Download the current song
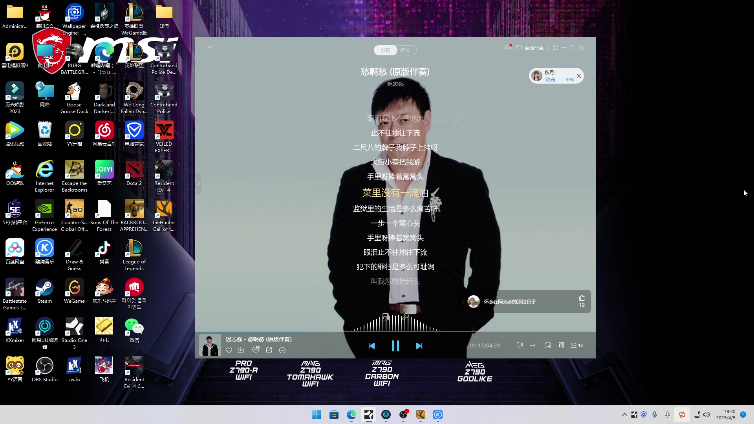The width and height of the screenshot is (754, 424). 241,350
